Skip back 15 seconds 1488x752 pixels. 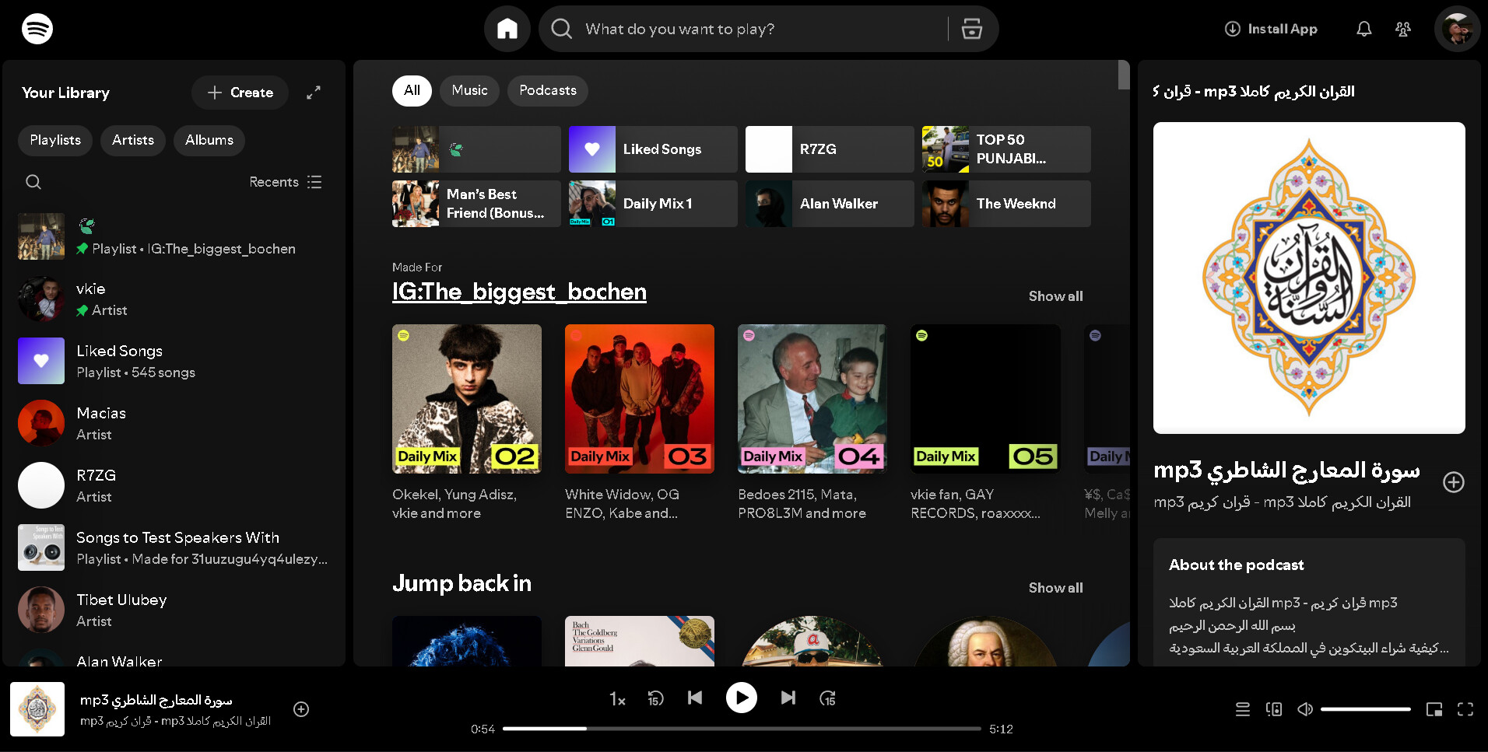(x=655, y=698)
